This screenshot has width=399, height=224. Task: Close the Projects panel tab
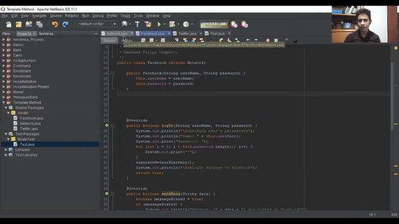[x=35, y=34]
